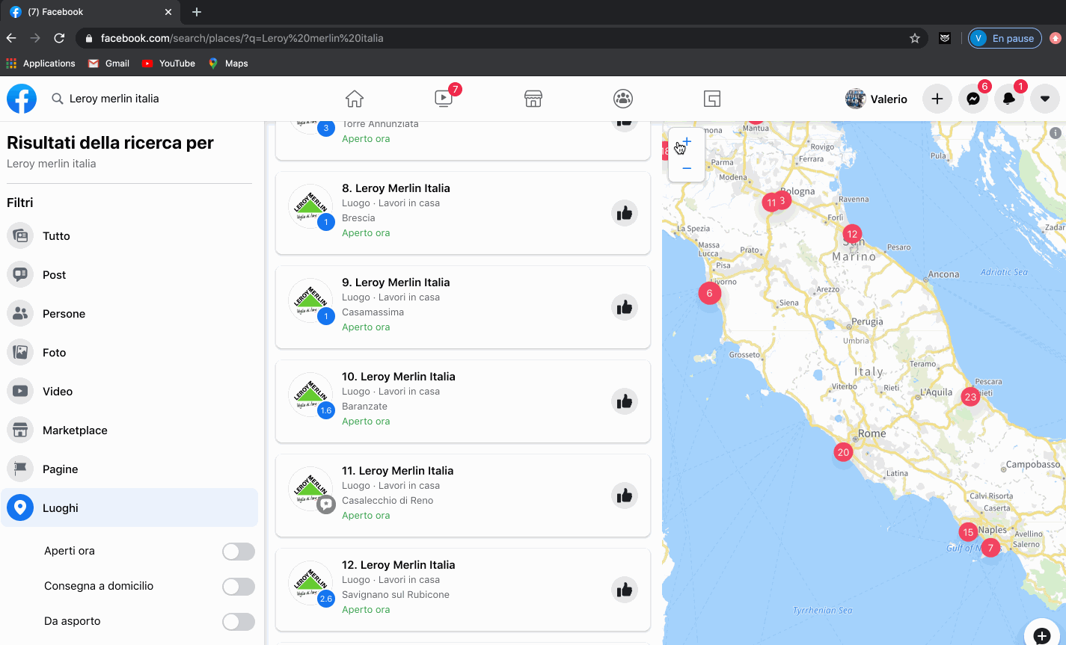Select the Luoghi filter
This screenshot has height=645, width=1066.
129,508
